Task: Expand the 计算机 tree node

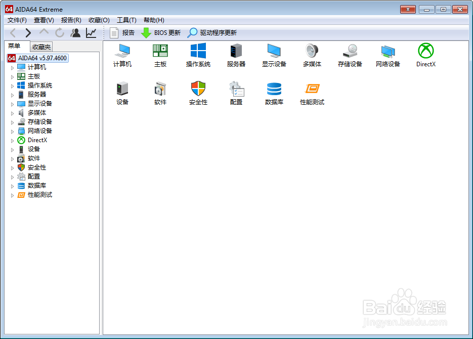Action: (x=12, y=68)
